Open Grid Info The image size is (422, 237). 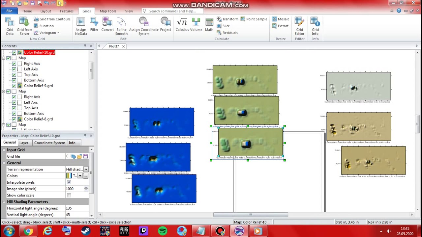point(315,26)
